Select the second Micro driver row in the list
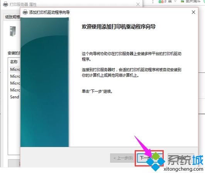The image size is (205, 173). (15, 76)
